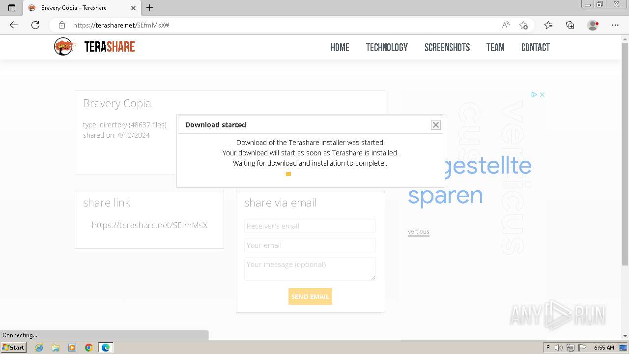
Task: Click Bravery Copia title text
Action: pos(117,103)
